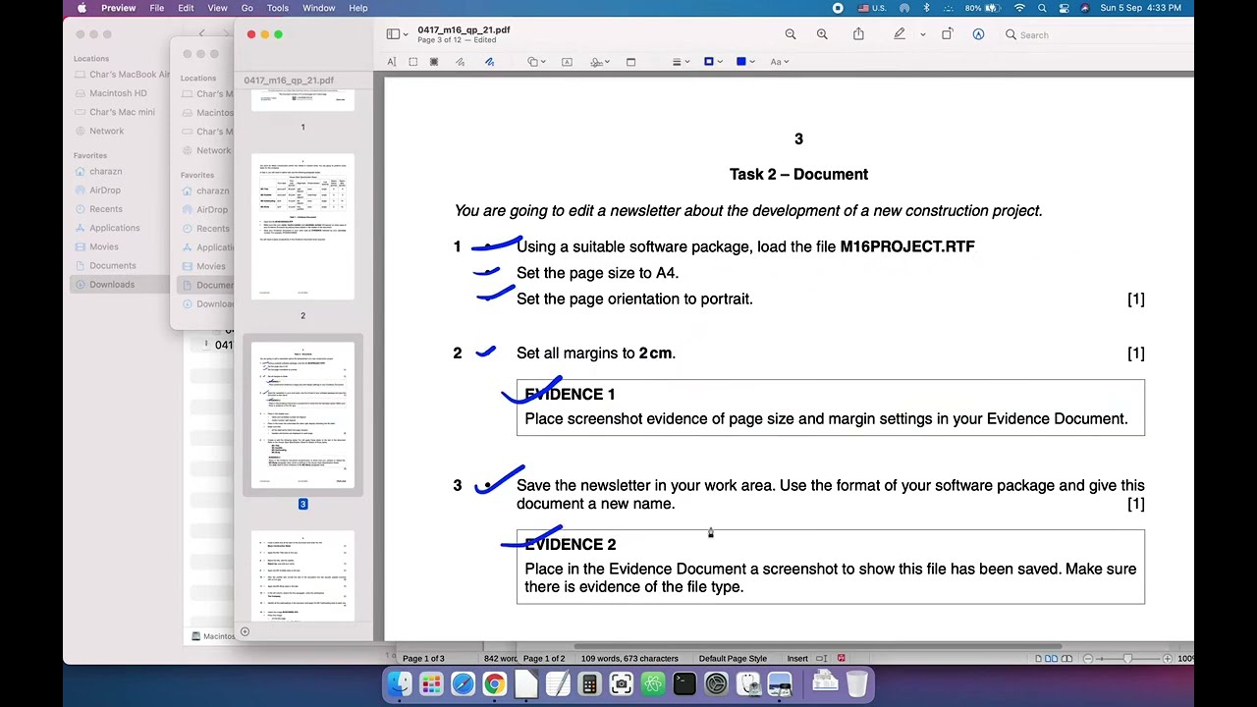This screenshot has height=707, width=1257.
Task: Click the Wi-Fi status icon
Action: click(x=1019, y=8)
